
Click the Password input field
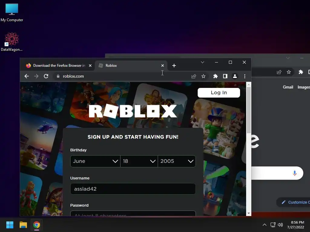click(x=133, y=214)
